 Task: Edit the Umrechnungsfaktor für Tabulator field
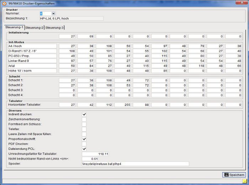point(95,154)
